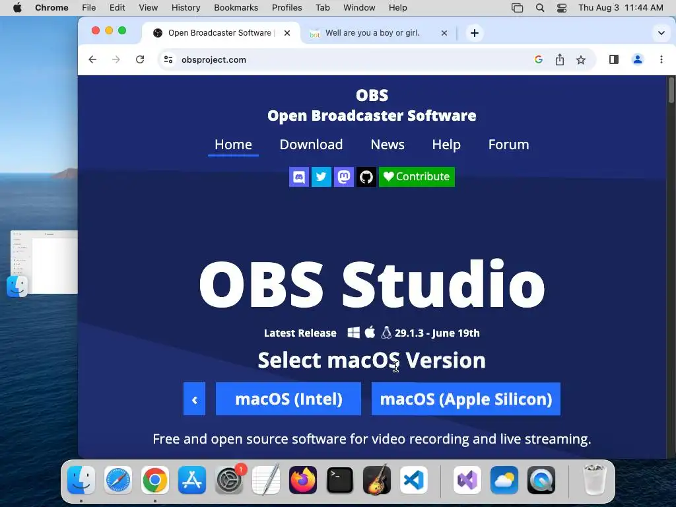Visit the Forum nav link
The width and height of the screenshot is (676, 507).
[x=508, y=145]
